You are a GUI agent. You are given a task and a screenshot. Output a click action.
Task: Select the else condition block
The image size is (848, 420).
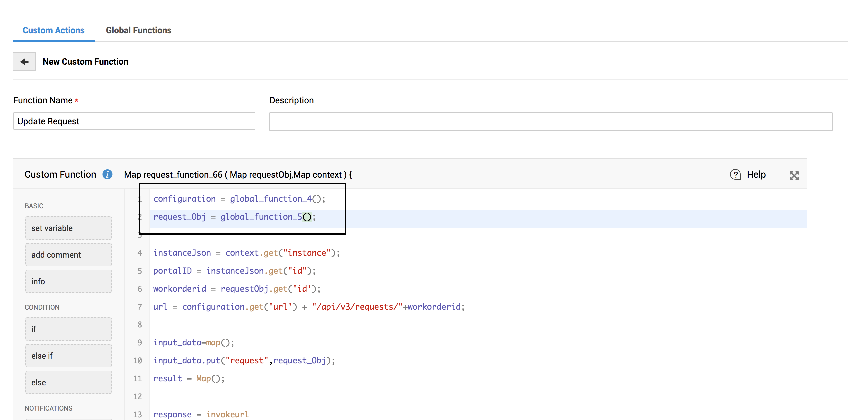(x=68, y=382)
